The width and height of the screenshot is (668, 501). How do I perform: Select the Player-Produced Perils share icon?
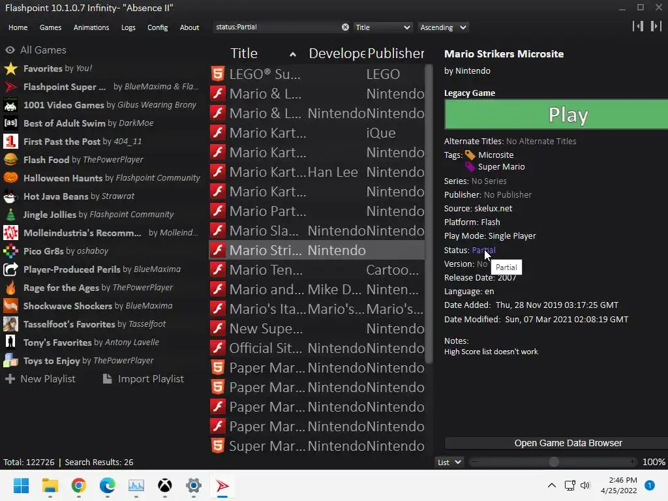10,269
